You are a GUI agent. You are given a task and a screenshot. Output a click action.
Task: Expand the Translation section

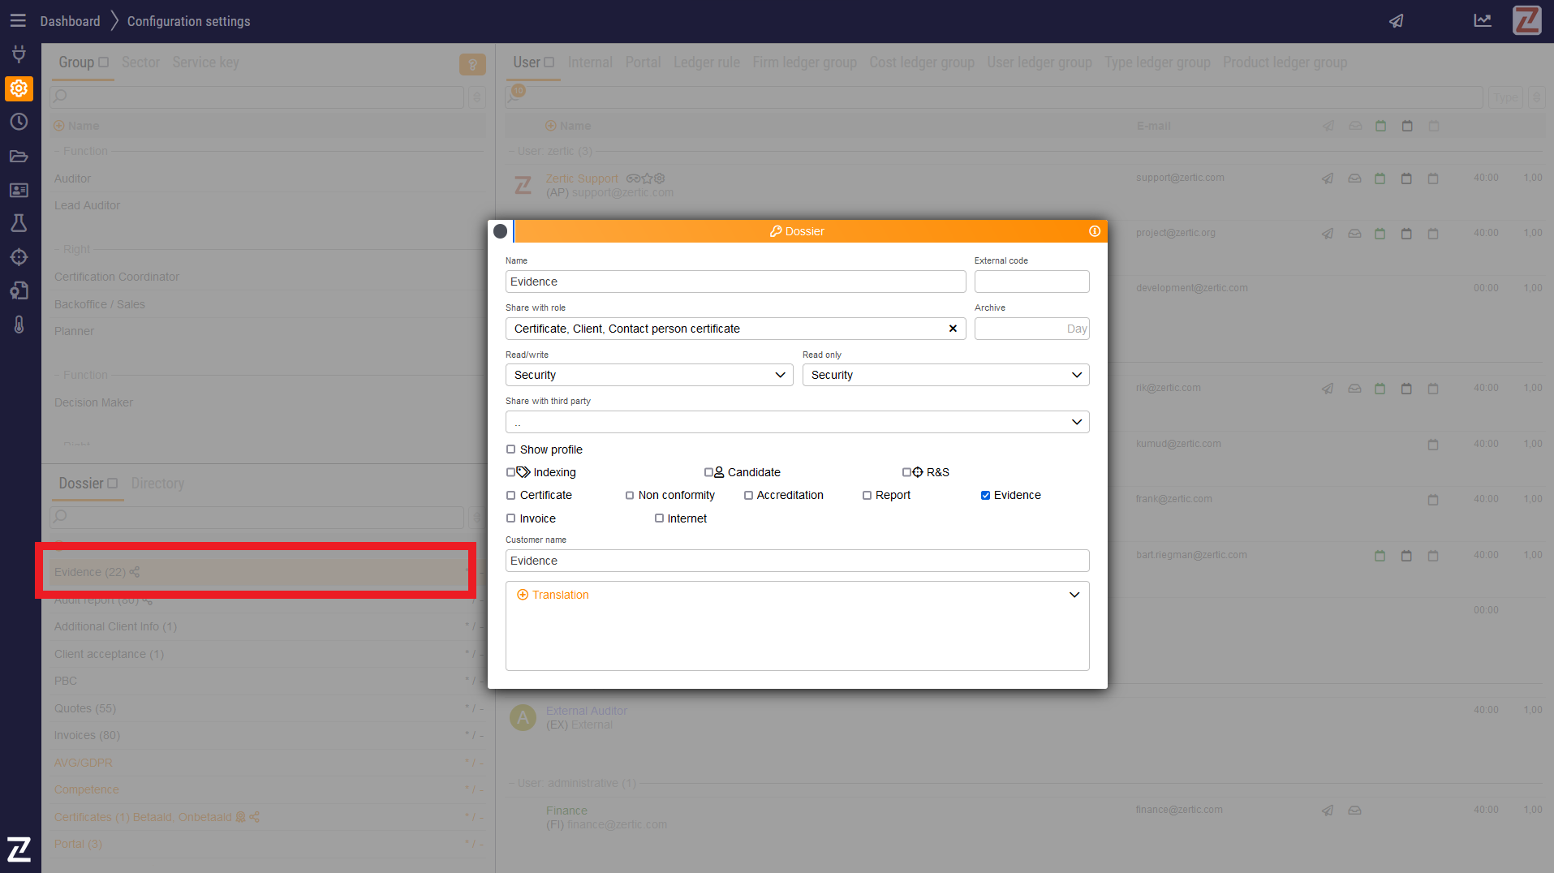1074,595
